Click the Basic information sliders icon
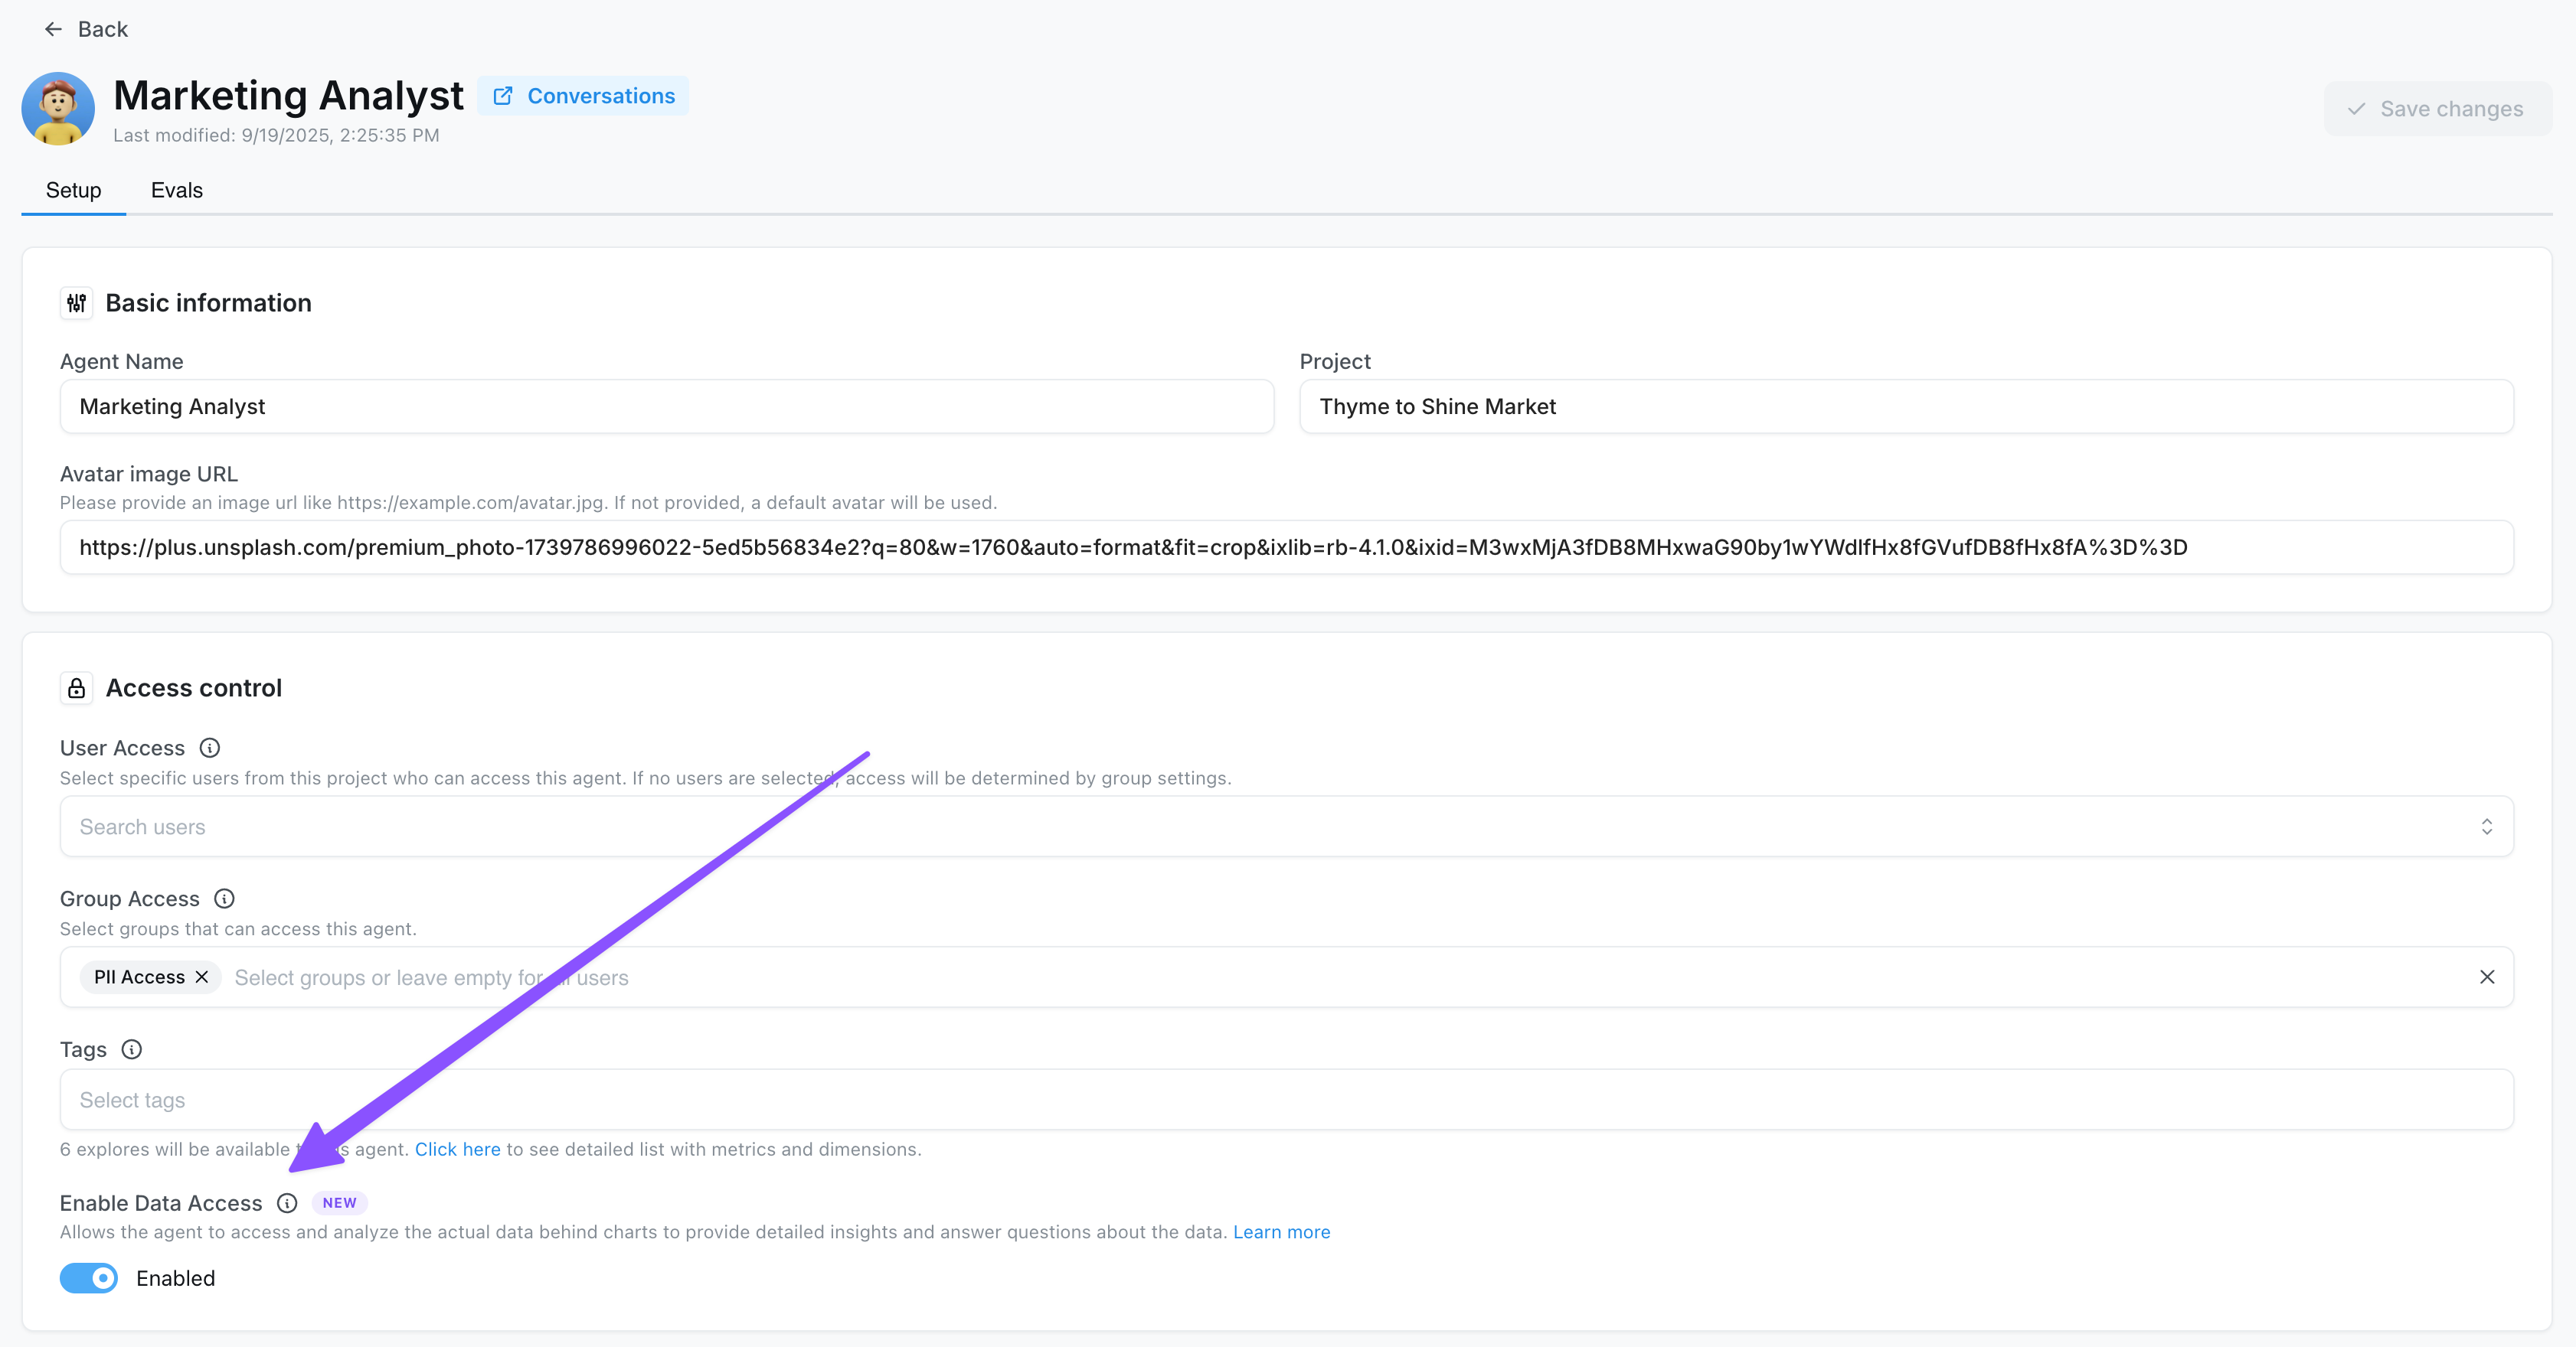This screenshot has height=1347, width=2576. [x=76, y=303]
